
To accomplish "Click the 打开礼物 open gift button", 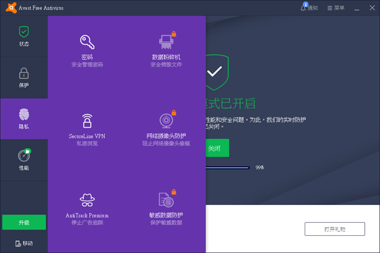I will point(334,229).
